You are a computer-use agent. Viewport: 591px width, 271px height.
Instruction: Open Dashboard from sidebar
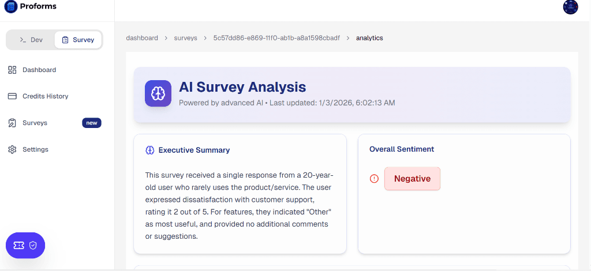[39, 70]
